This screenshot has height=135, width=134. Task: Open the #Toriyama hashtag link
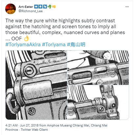54,45
